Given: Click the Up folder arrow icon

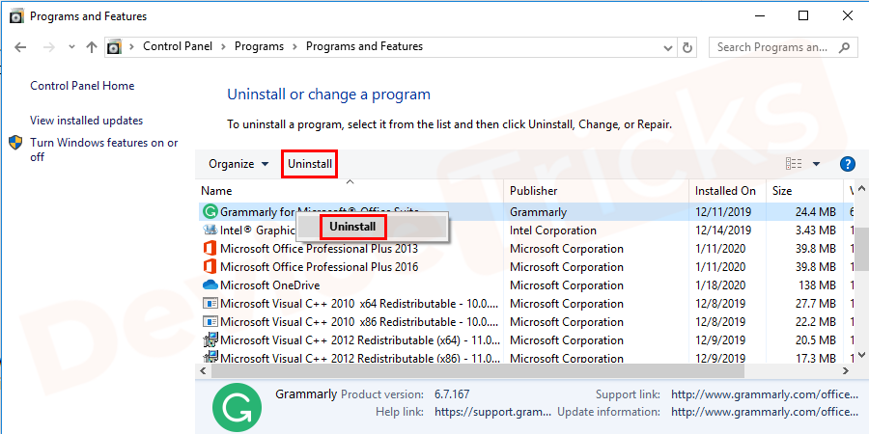Looking at the screenshot, I should click(x=92, y=46).
